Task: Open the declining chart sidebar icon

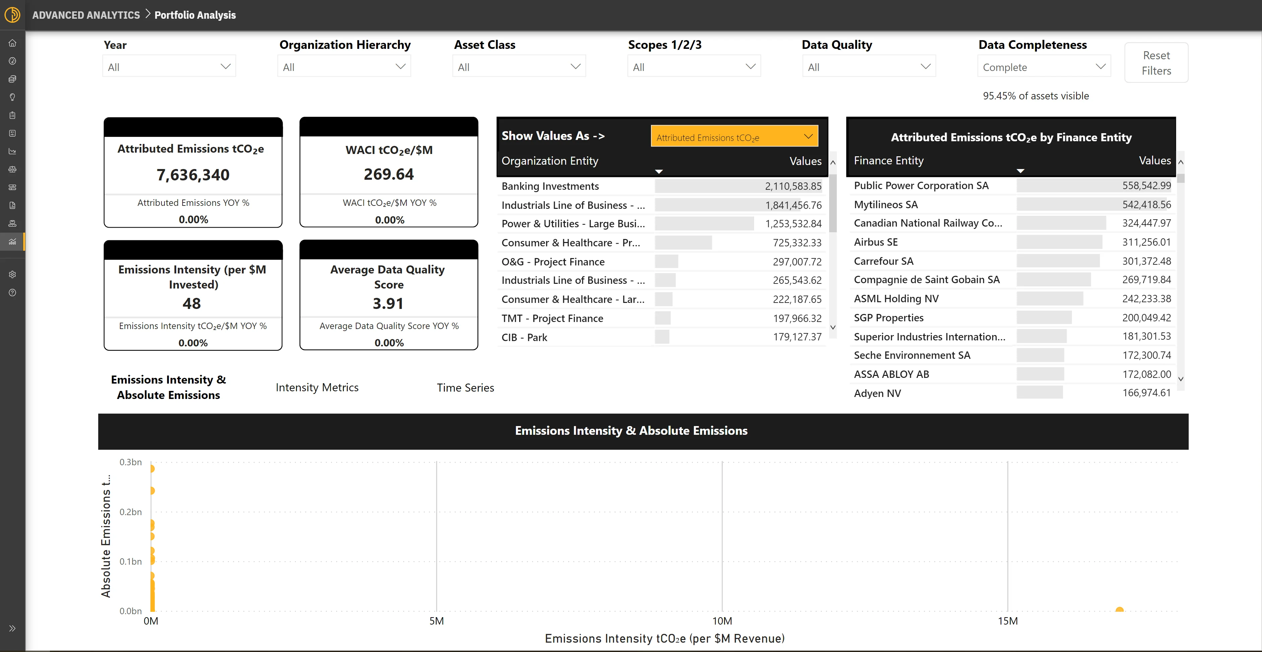Action: [x=12, y=151]
